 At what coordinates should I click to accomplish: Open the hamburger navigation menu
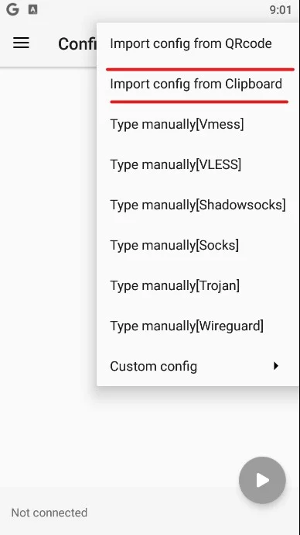21,43
